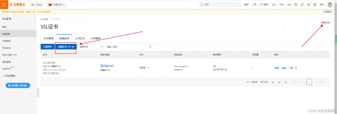
Task: Open the three-dot more actions menu
Action: pyautogui.click(x=296, y=68)
